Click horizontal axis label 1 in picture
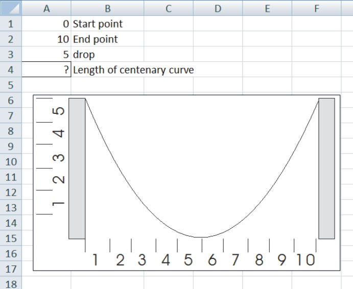This screenshot has width=353, height=289. [96, 260]
